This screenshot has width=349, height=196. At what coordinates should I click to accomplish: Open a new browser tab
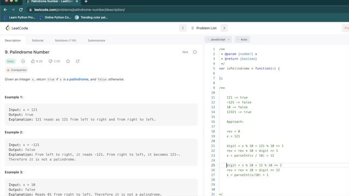(x=86, y=2)
